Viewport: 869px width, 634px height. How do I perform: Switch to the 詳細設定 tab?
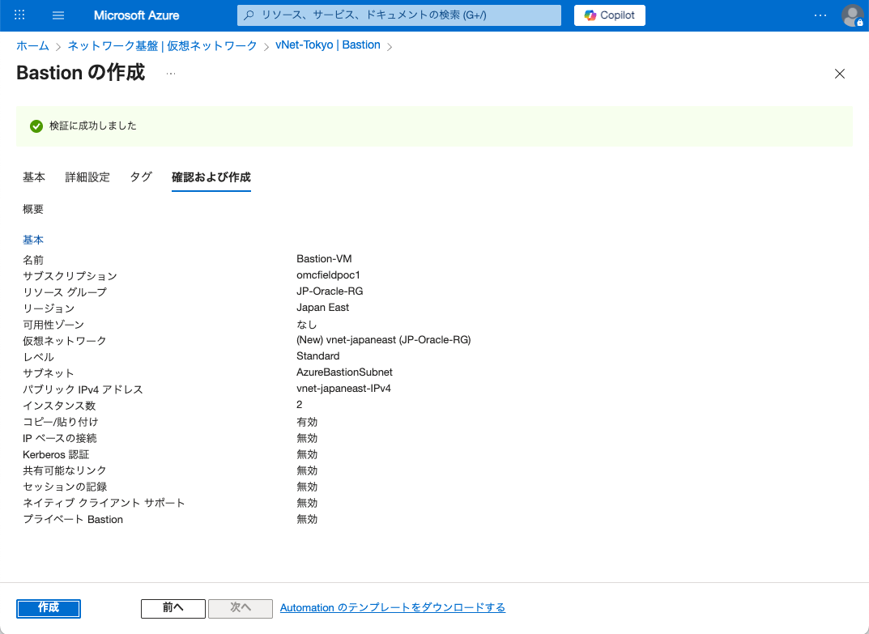[x=87, y=177]
